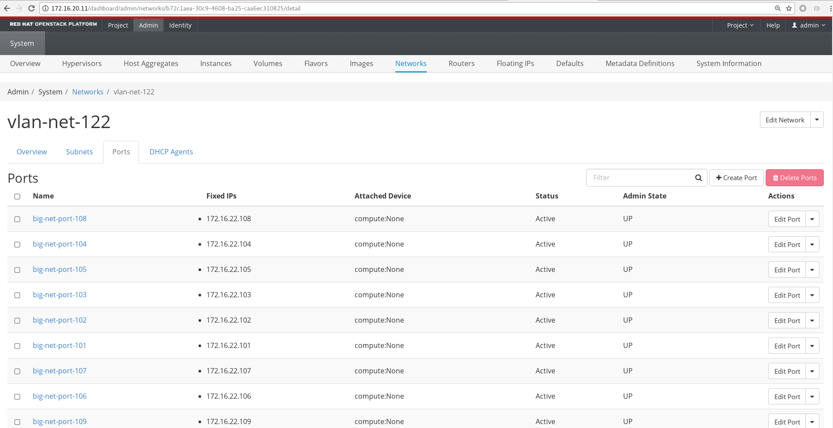This screenshot has height=428, width=833.
Task: Click the round extension icon in browser toolbar
Action: click(803, 8)
